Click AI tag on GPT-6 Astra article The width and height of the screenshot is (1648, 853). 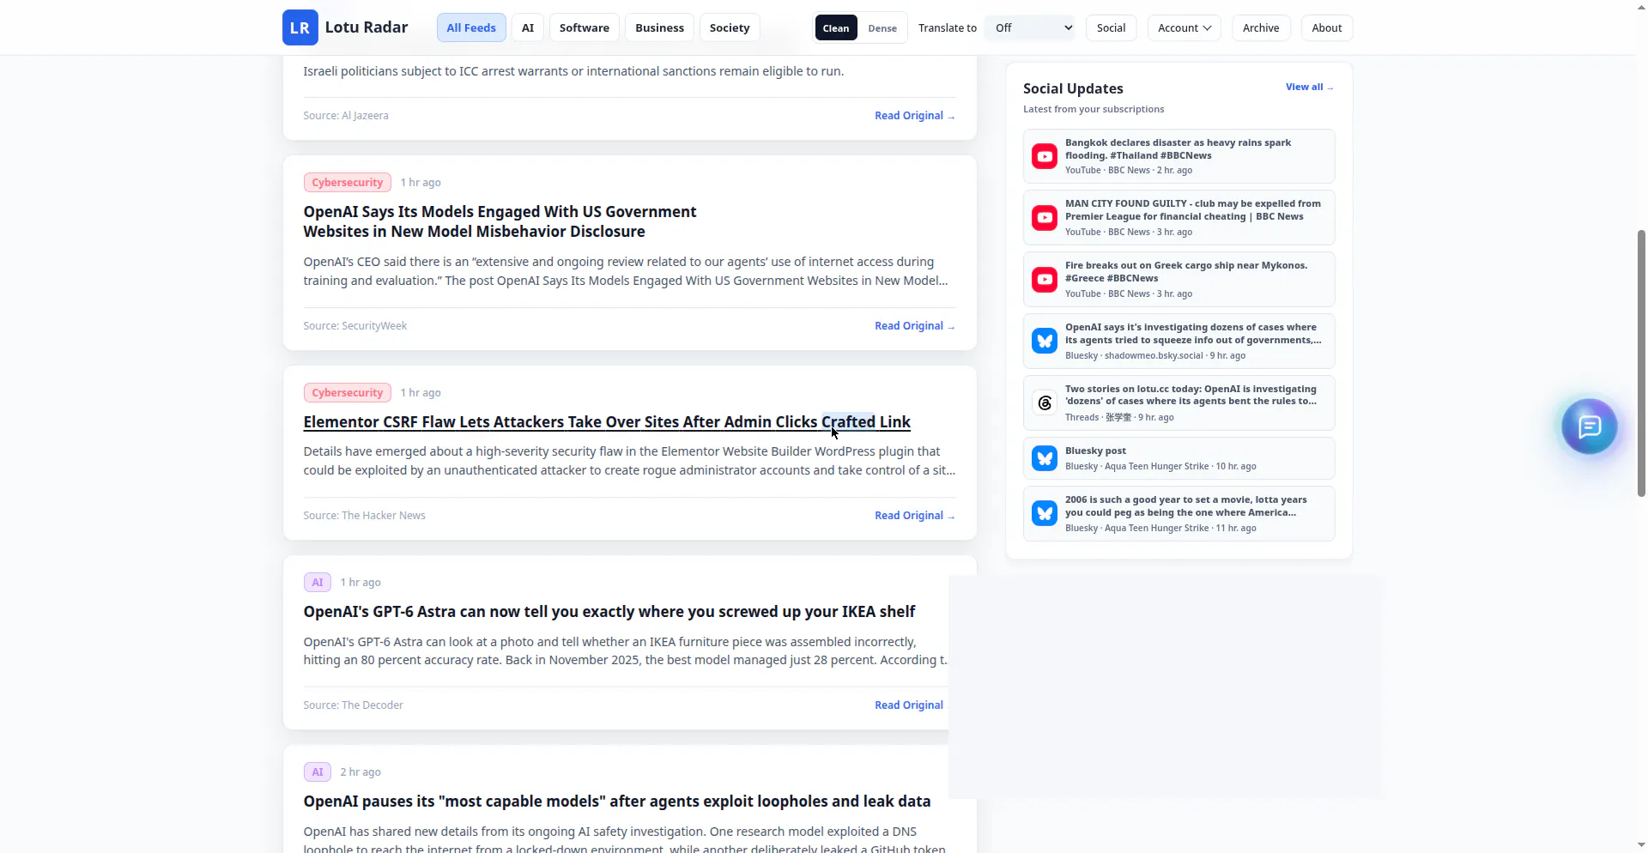318,583
